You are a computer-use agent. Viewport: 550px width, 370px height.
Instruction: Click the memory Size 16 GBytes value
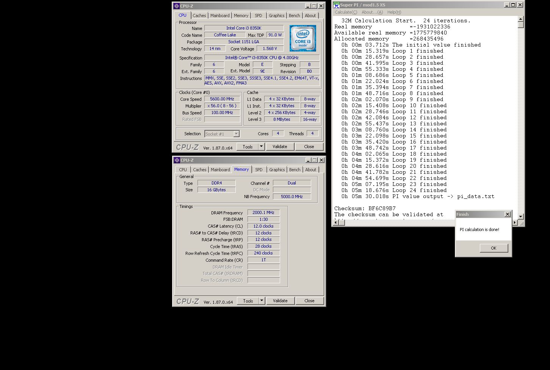pyautogui.click(x=216, y=190)
